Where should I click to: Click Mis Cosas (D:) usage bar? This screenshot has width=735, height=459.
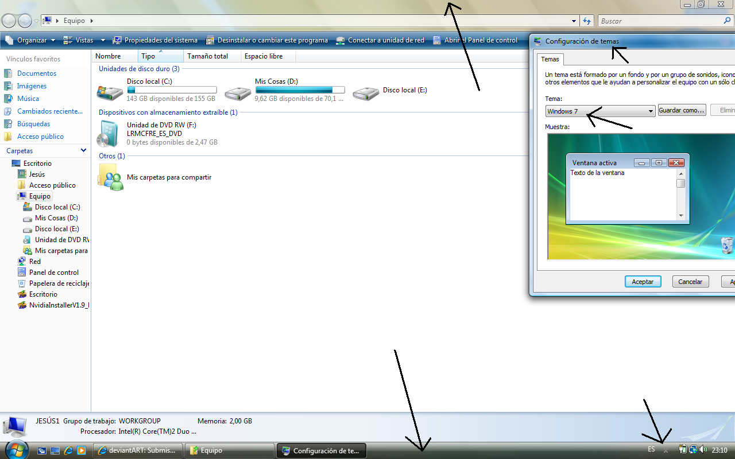pyautogui.click(x=300, y=90)
